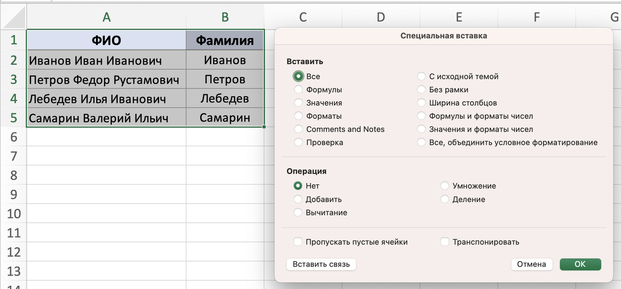Click cell B5 containing 'Самарин'
The width and height of the screenshot is (621, 289).
(225, 117)
